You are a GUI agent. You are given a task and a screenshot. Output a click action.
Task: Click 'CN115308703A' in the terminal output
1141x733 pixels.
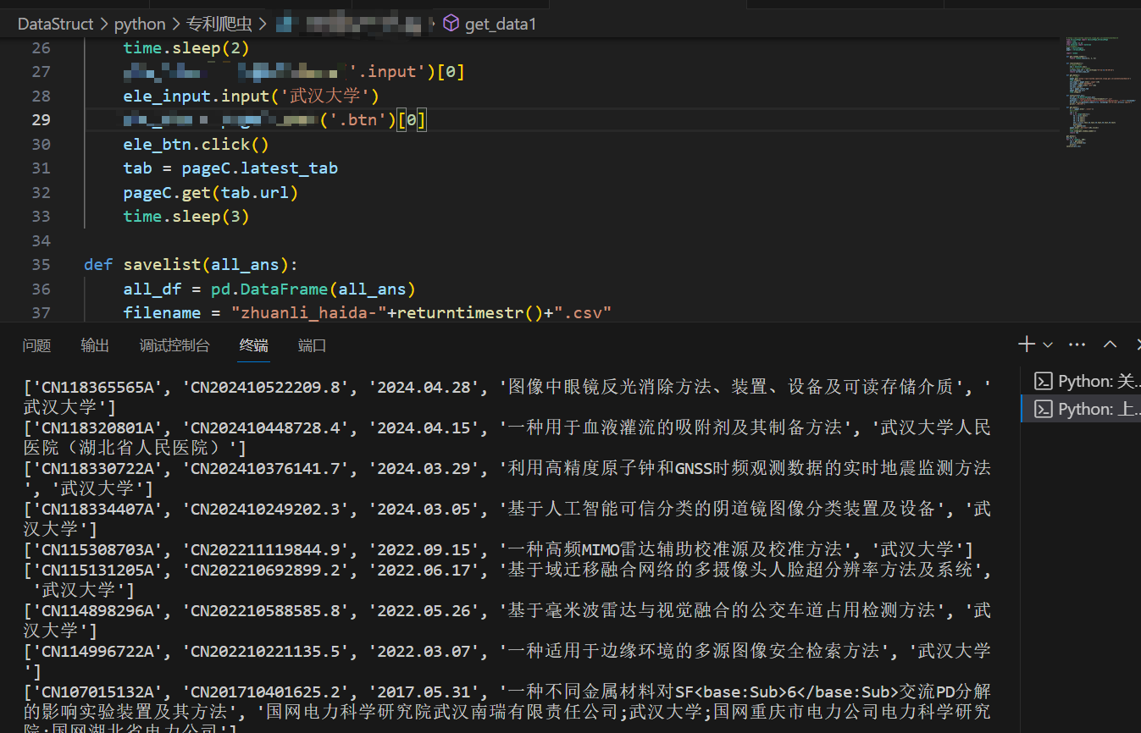pos(99,549)
